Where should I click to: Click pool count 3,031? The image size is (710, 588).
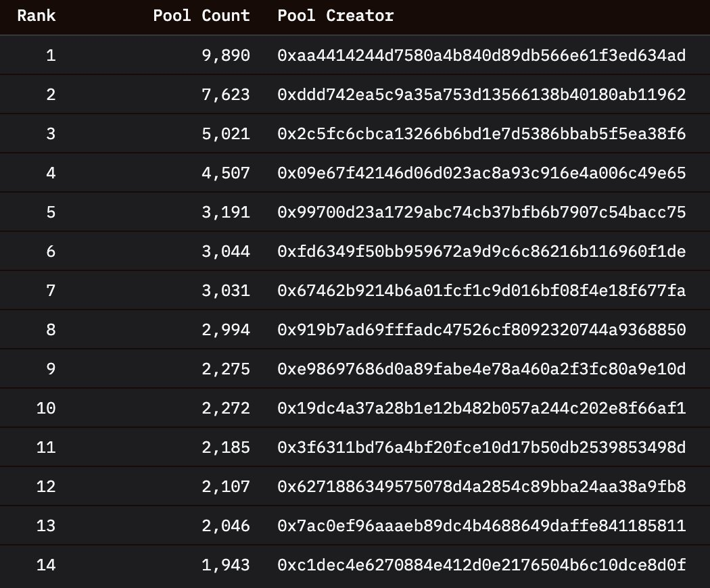point(226,291)
